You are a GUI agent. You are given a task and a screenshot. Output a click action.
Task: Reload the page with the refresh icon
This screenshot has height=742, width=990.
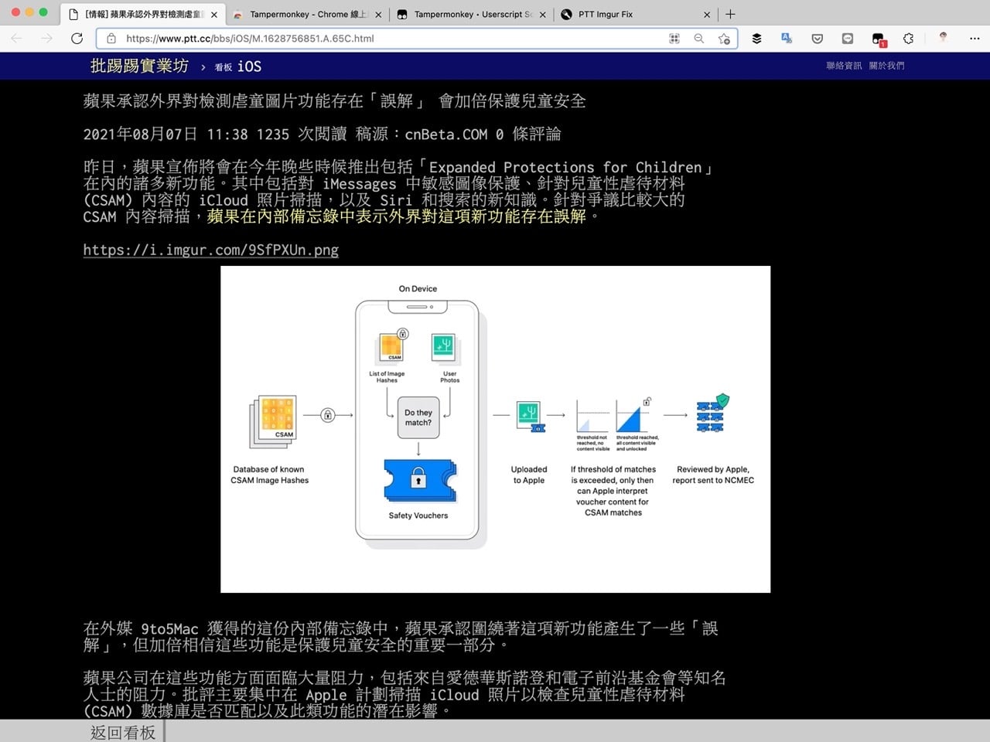click(x=77, y=38)
